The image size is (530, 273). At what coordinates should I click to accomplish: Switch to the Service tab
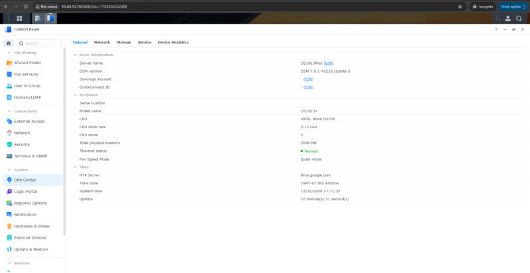(144, 42)
